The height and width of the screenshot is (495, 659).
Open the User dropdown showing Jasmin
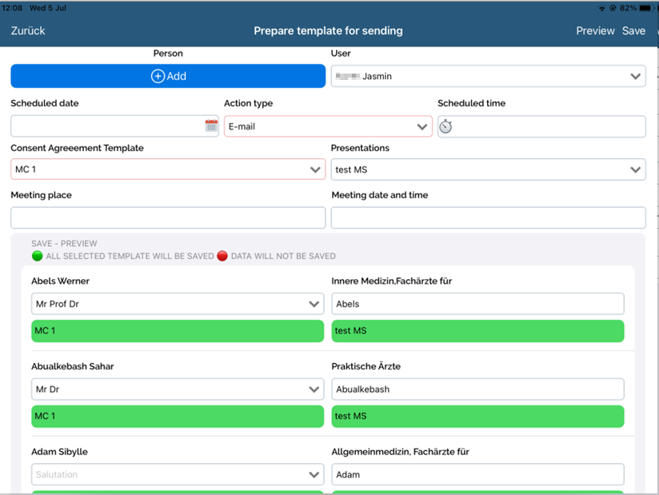tap(488, 77)
